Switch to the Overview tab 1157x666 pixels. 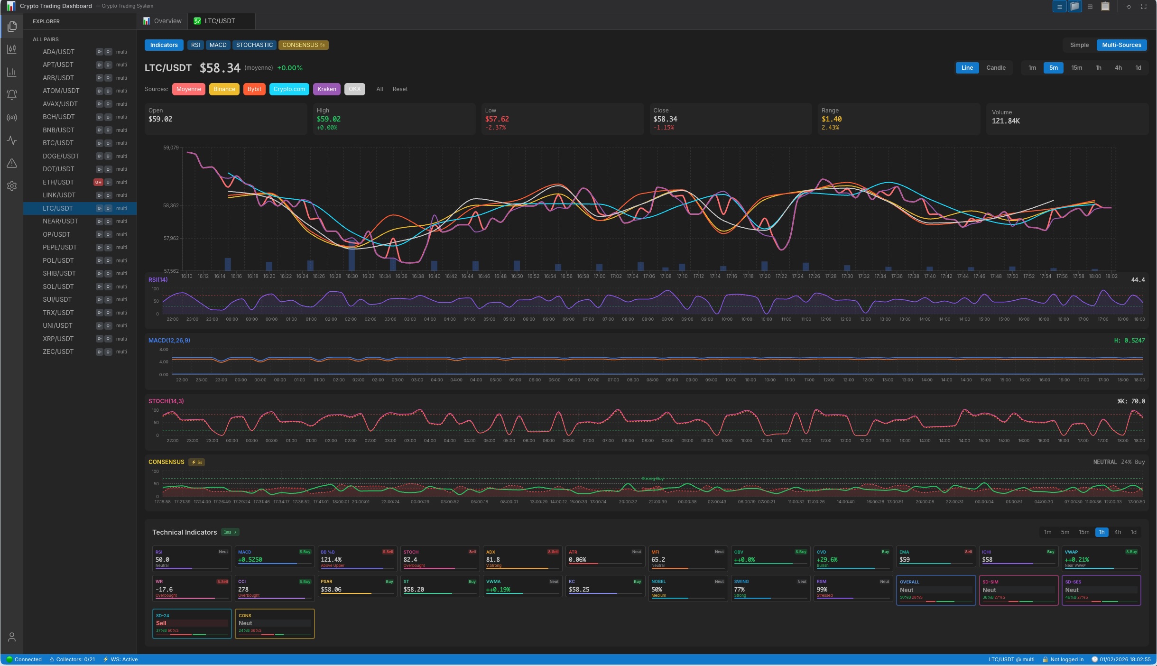point(162,21)
